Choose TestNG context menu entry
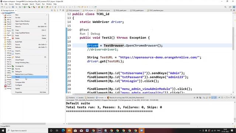The width and height of the screenshot is (236, 133). coord(30,89)
